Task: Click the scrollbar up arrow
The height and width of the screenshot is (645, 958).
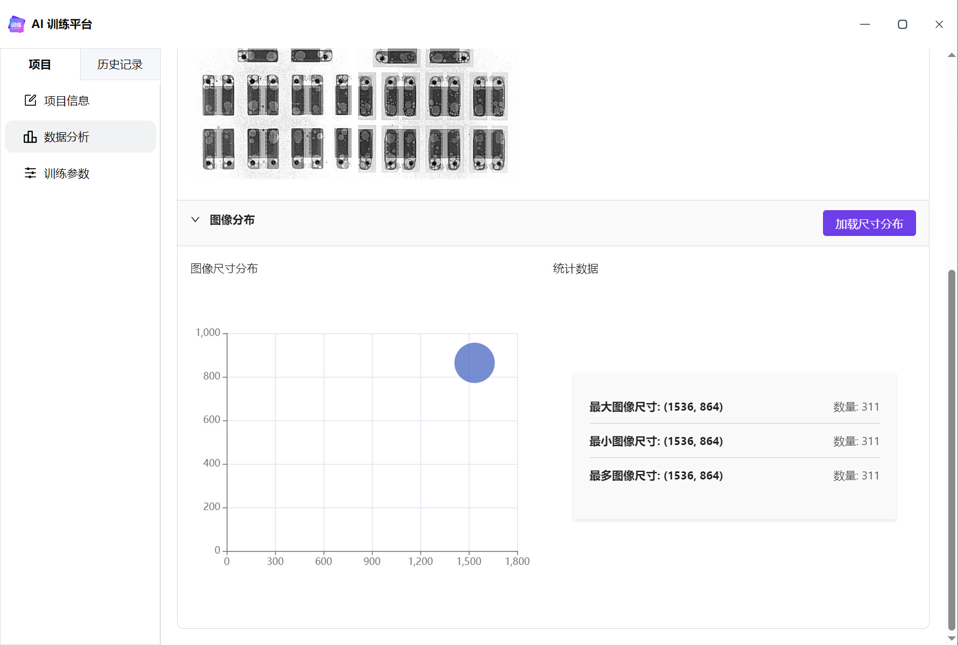Action: pyautogui.click(x=952, y=55)
